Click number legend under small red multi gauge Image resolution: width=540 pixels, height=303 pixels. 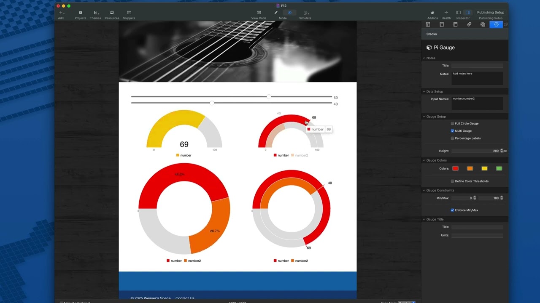point(281,155)
